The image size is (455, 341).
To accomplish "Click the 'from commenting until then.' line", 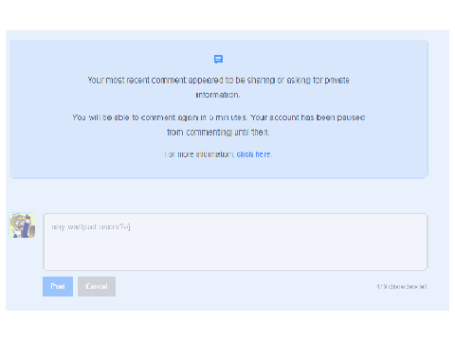I will (x=218, y=133).
